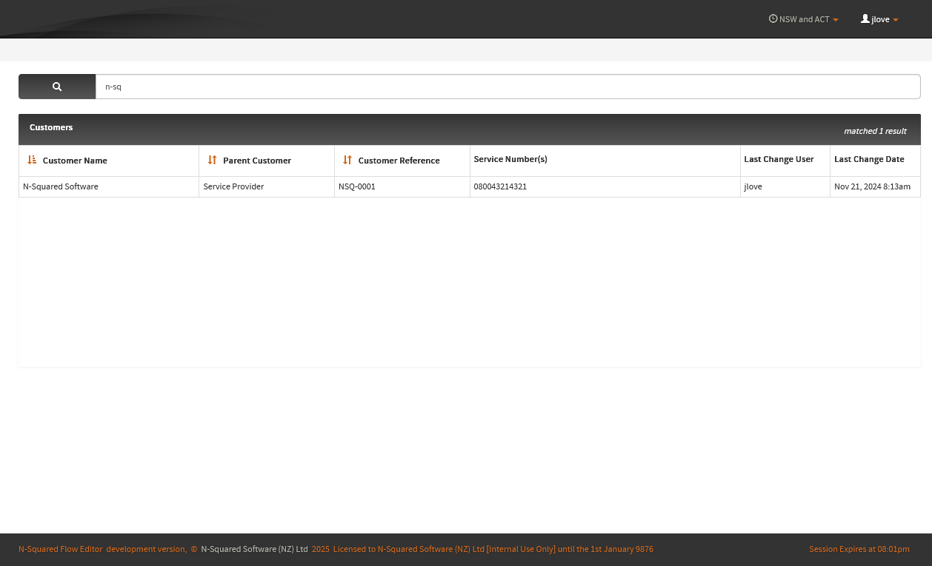Click service number 080043214321
The height and width of the screenshot is (566, 932).
(x=500, y=186)
